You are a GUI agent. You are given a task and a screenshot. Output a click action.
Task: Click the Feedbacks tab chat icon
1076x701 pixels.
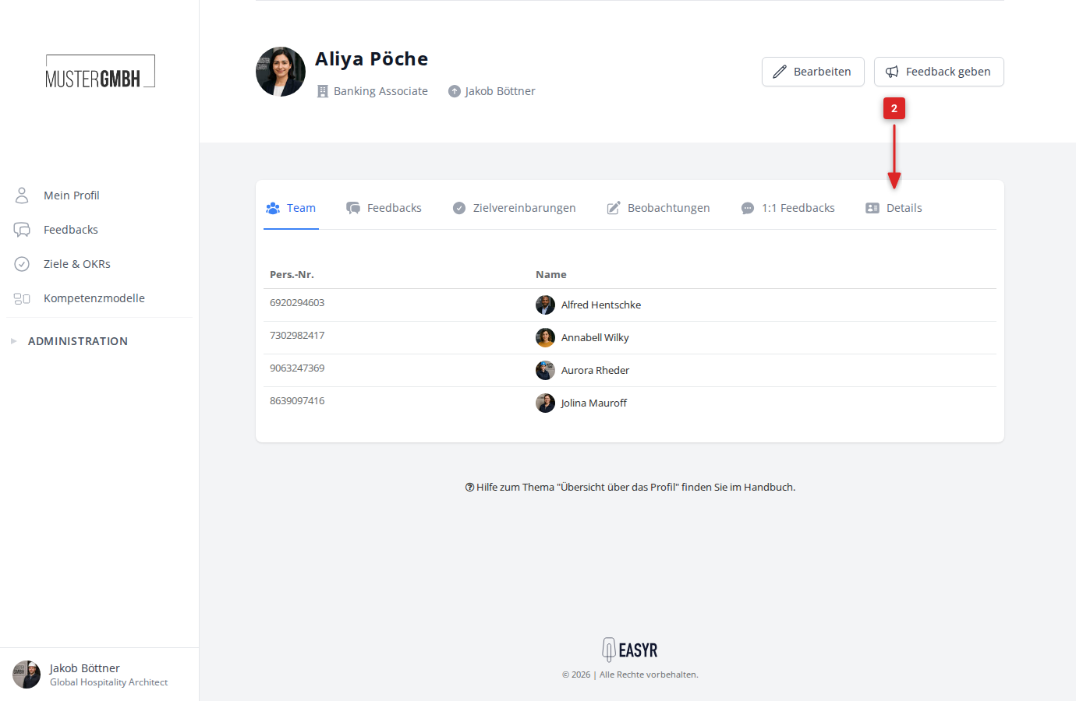tap(353, 208)
